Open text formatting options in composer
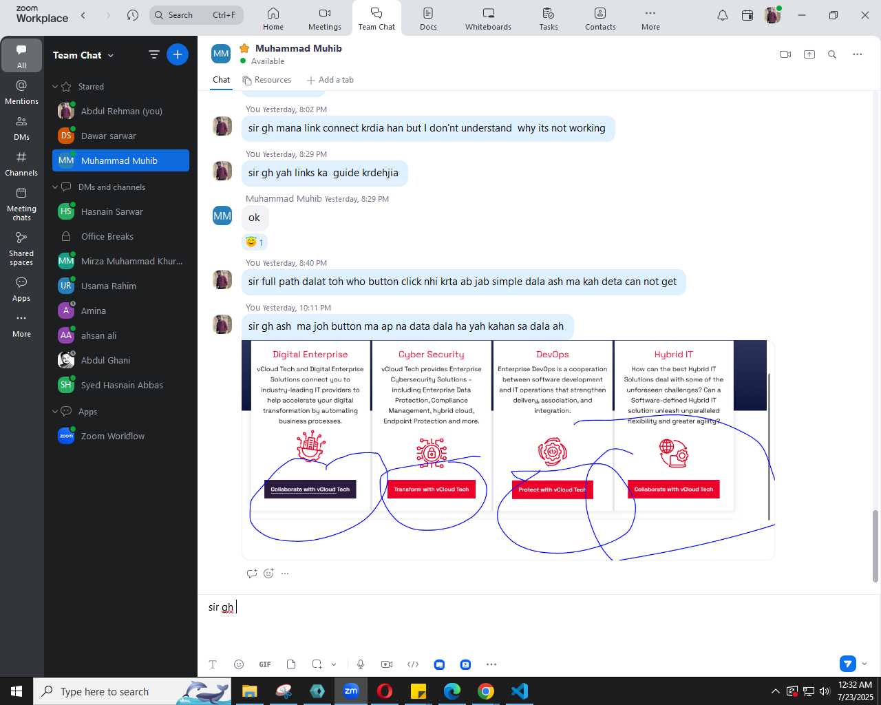This screenshot has width=881, height=705. [x=213, y=664]
